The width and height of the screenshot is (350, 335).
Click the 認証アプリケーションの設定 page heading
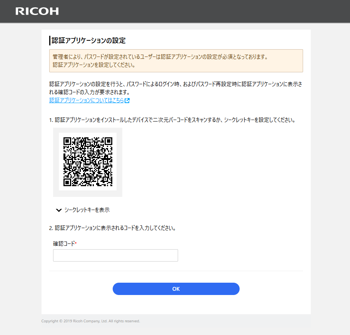[x=88, y=40]
